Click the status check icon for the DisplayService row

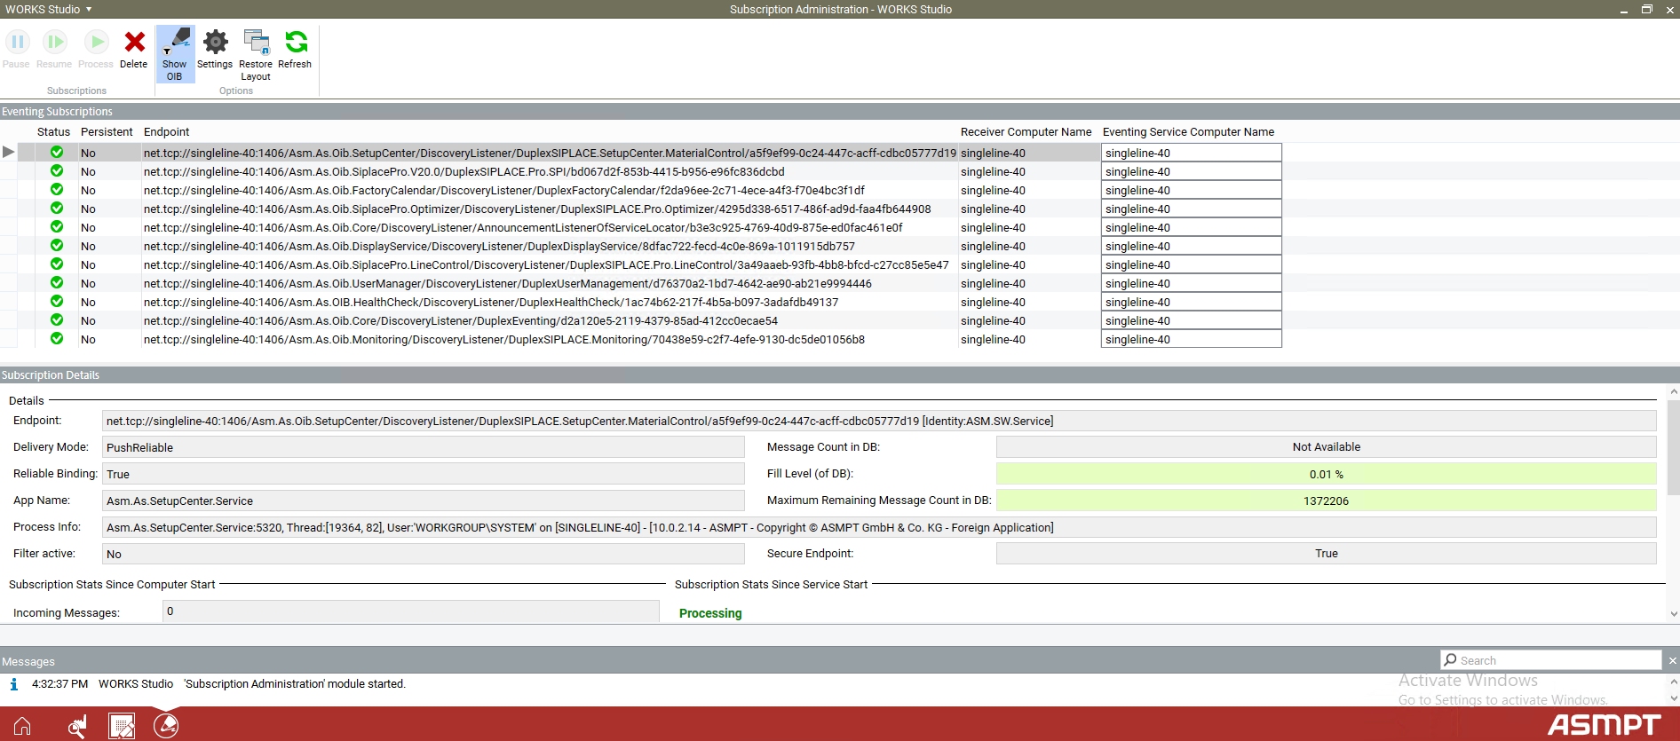click(57, 246)
